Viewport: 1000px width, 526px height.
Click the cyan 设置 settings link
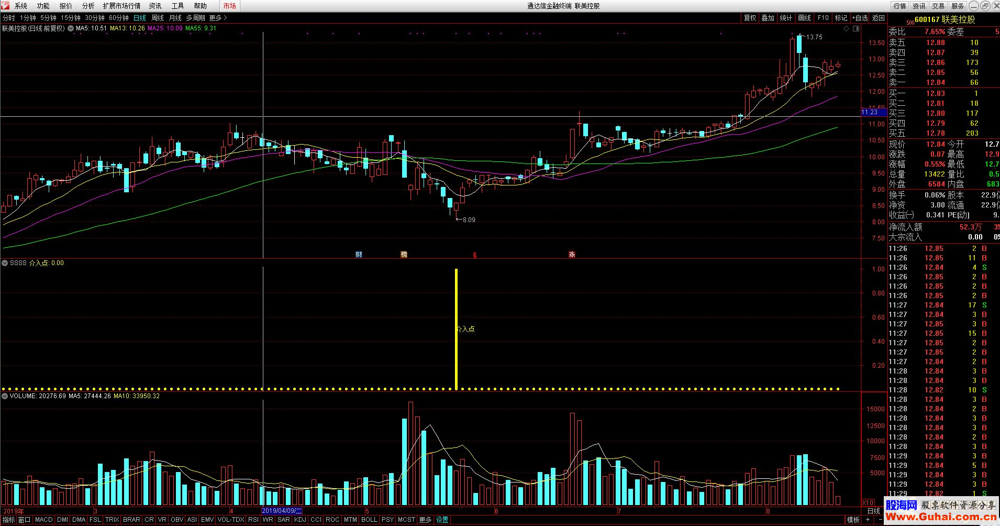[442, 520]
